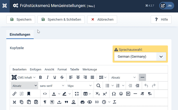Set left-to-right text direction

pyautogui.click(x=142, y=94)
